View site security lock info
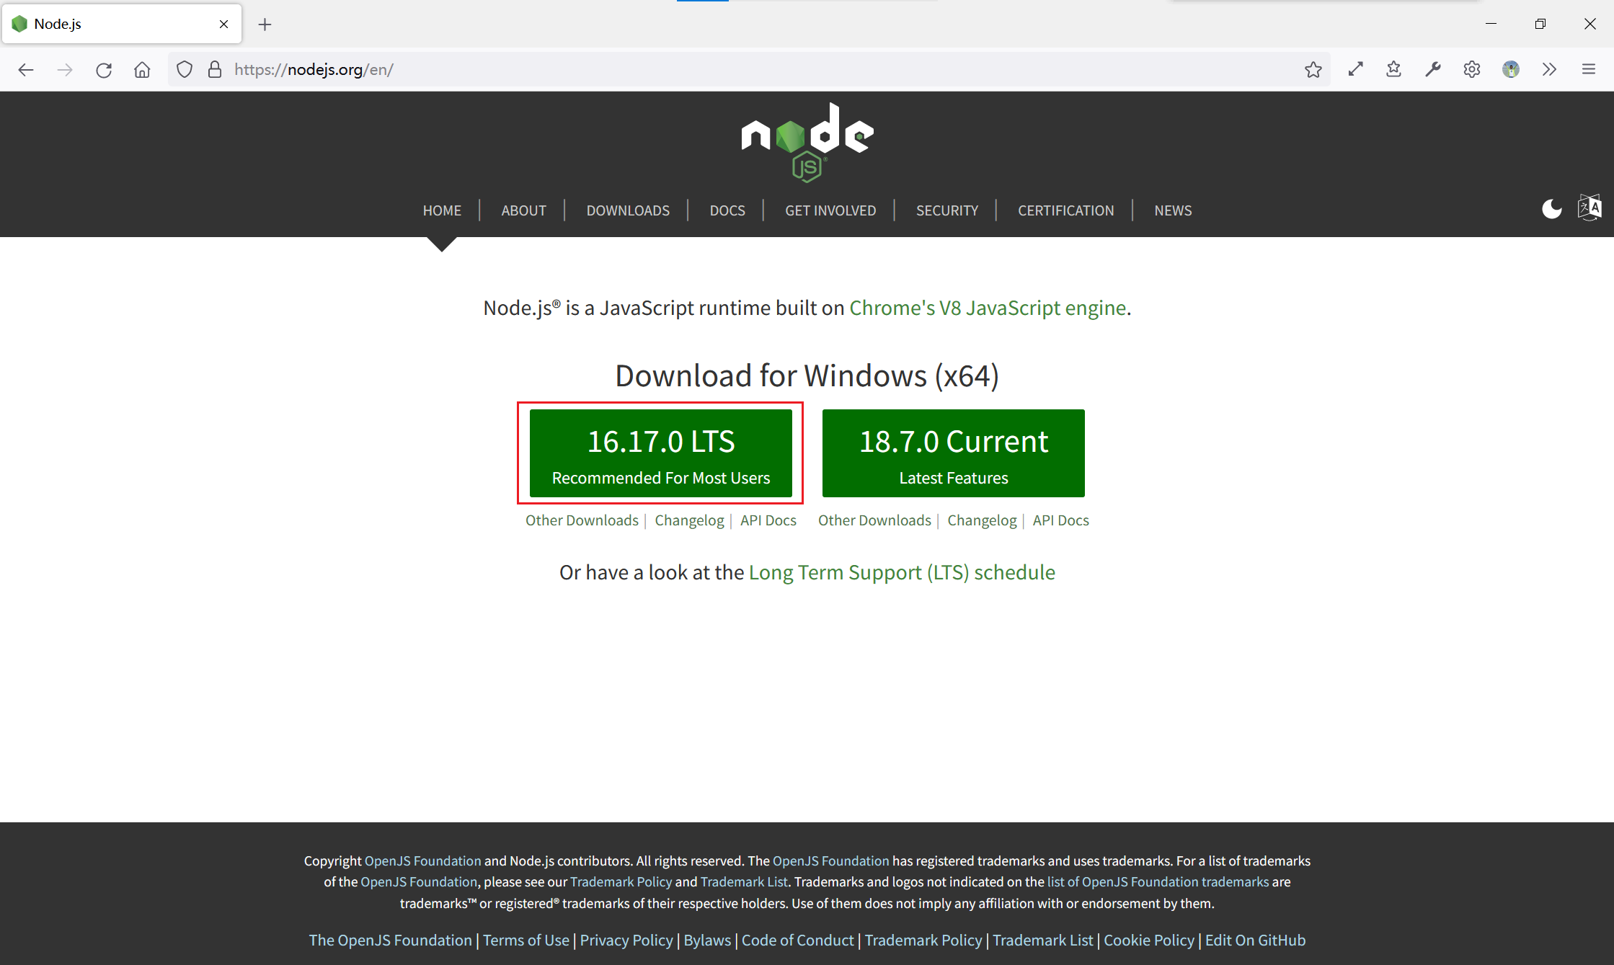The image size is (1614, 965). tap(215, 70)
